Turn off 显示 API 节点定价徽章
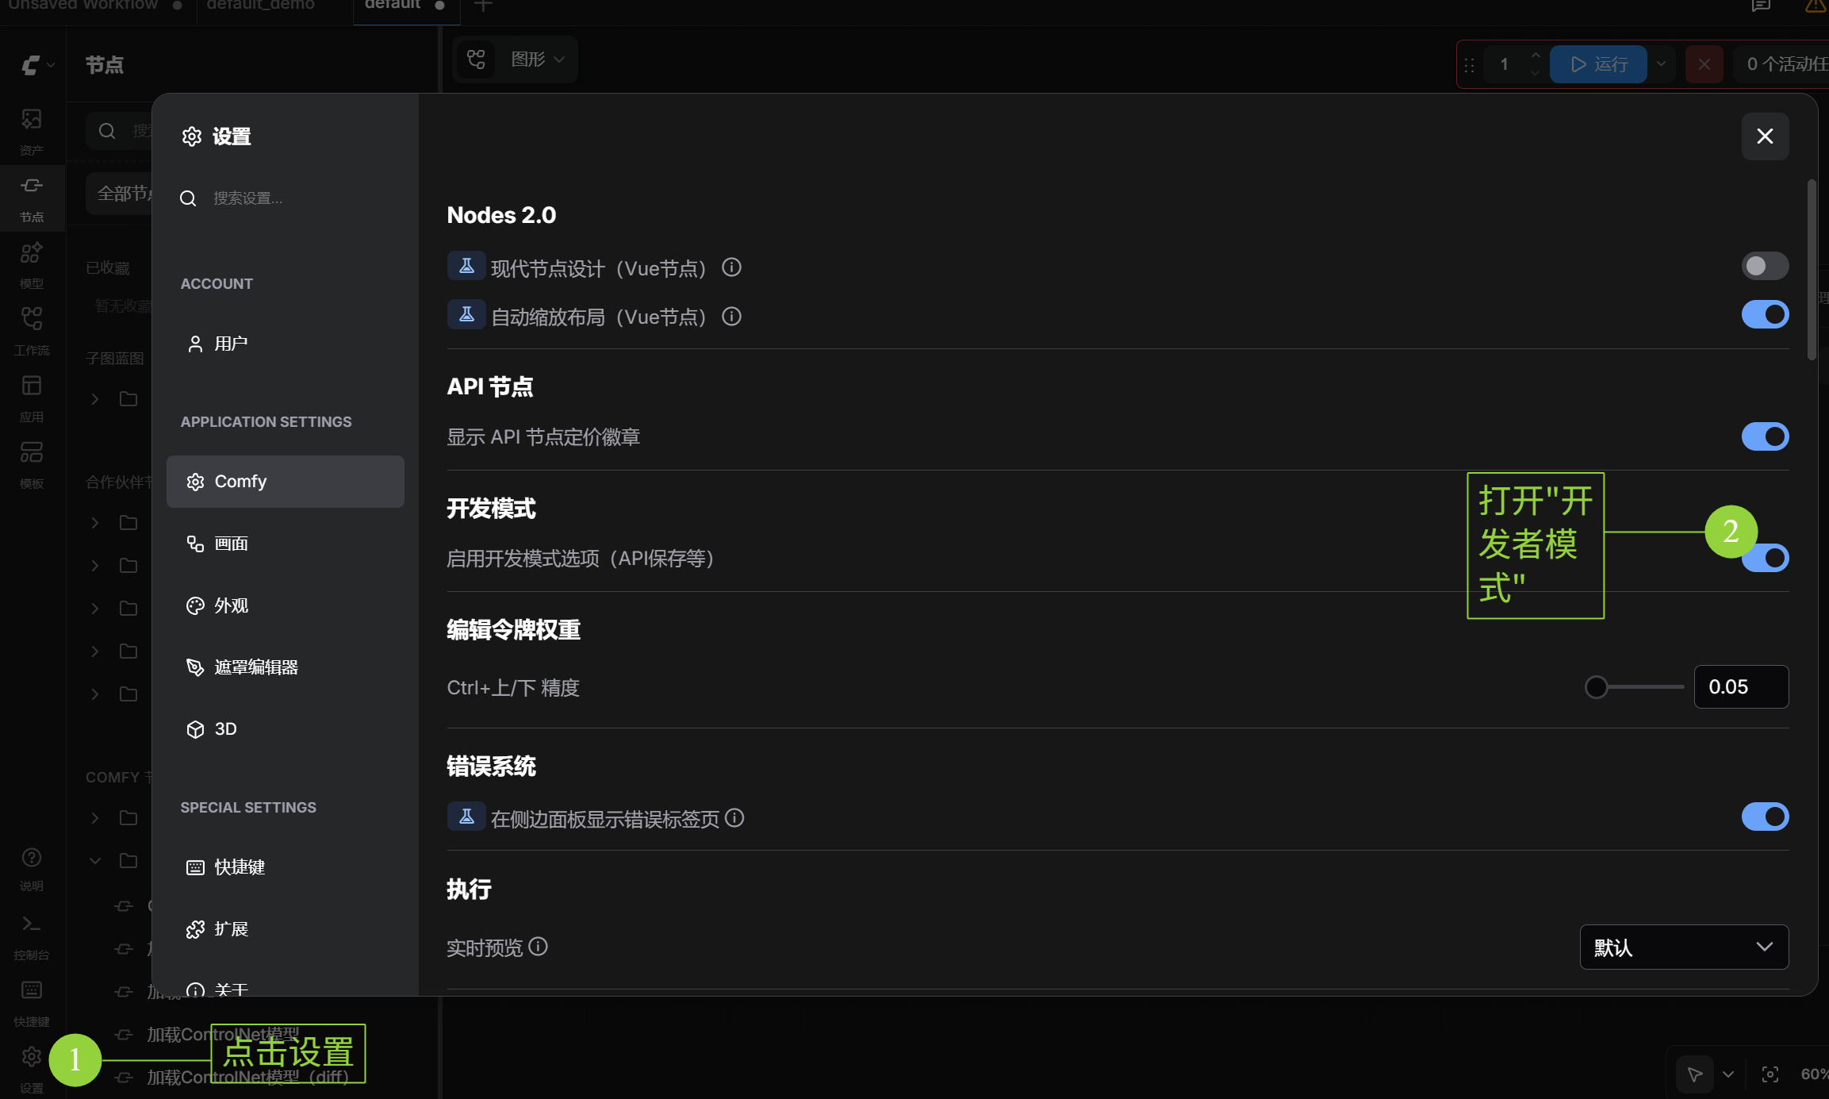1829x1099 pixels. click(1764, 436)
